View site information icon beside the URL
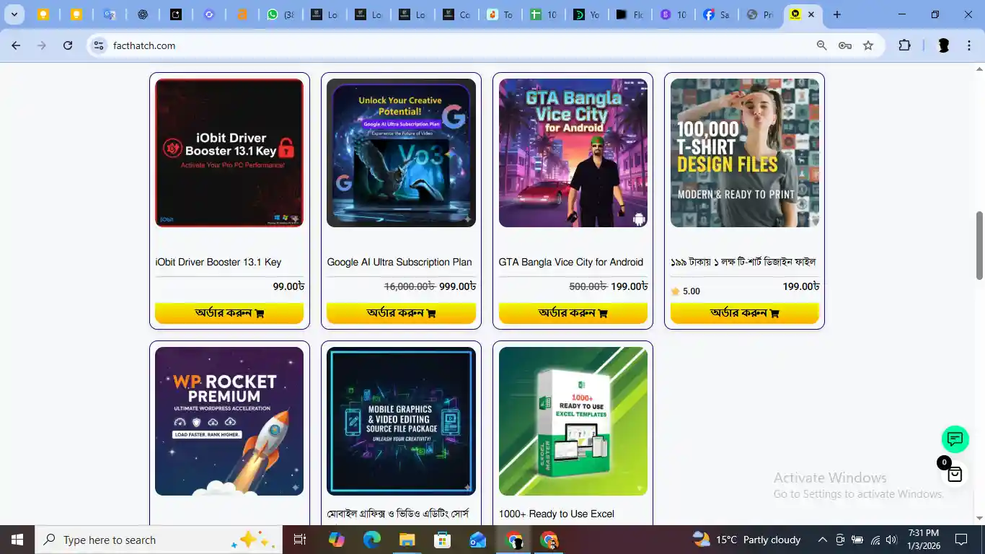Image resolution: width=985 pixels, height=554 pixels. (99, 45)
